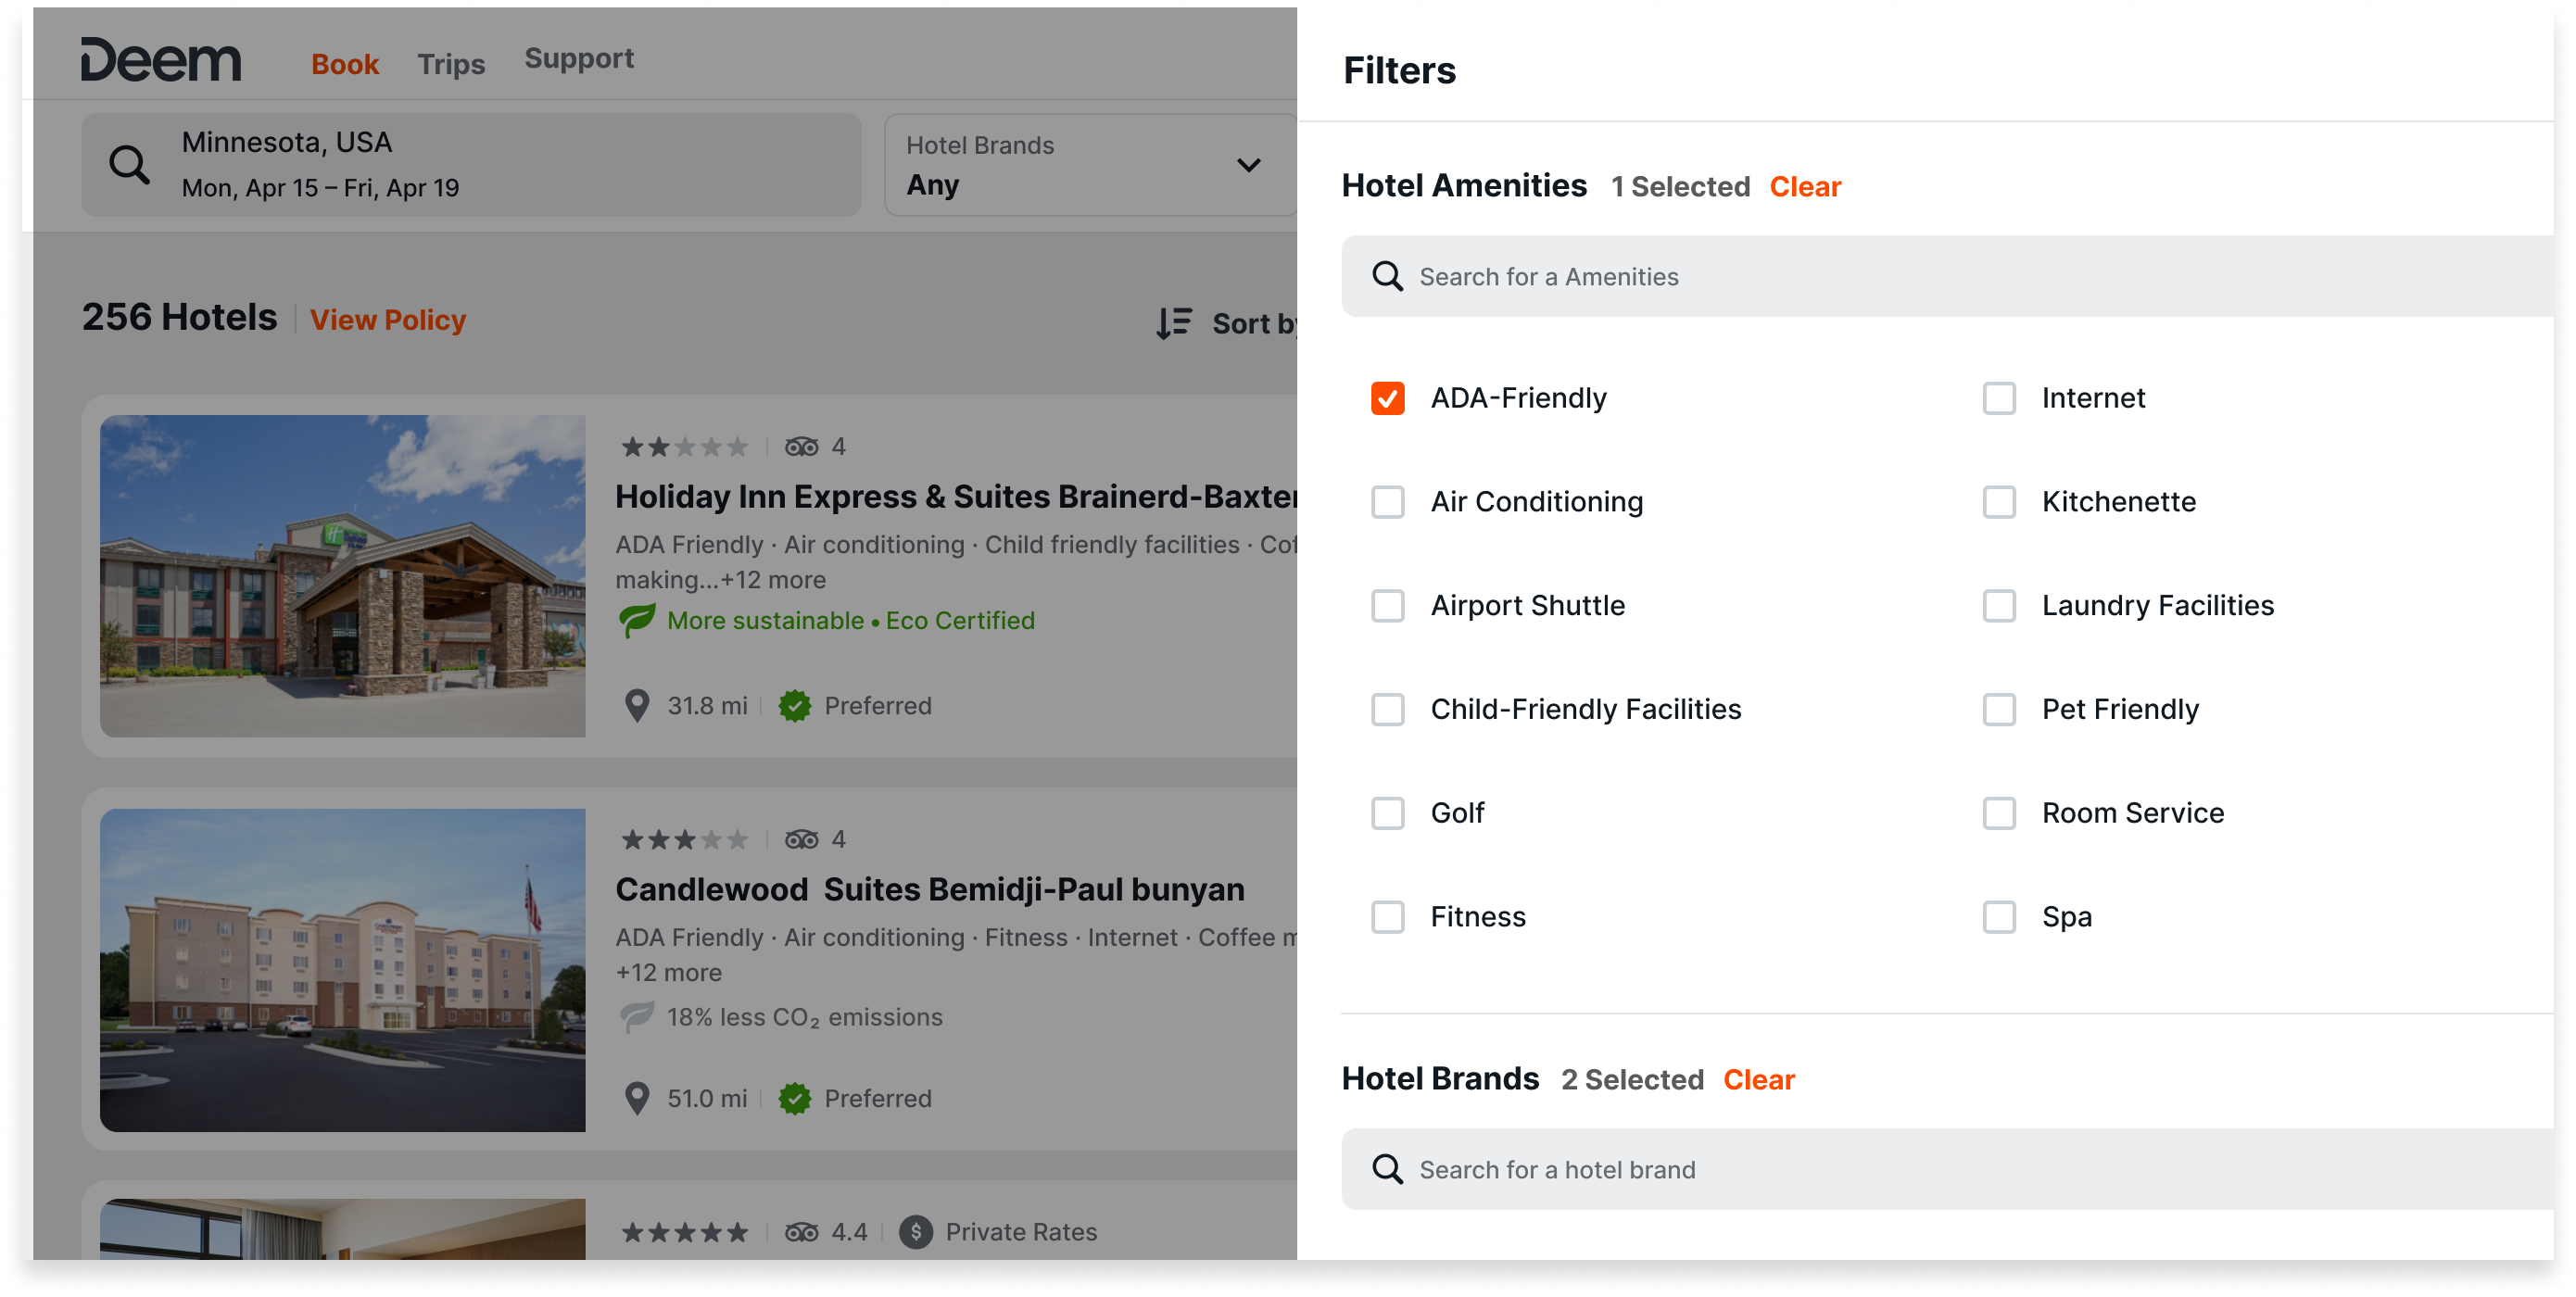Tick the Room Service checkbox
Viewport: 2576px width, 1297px height.
[x=1999, y=813]
